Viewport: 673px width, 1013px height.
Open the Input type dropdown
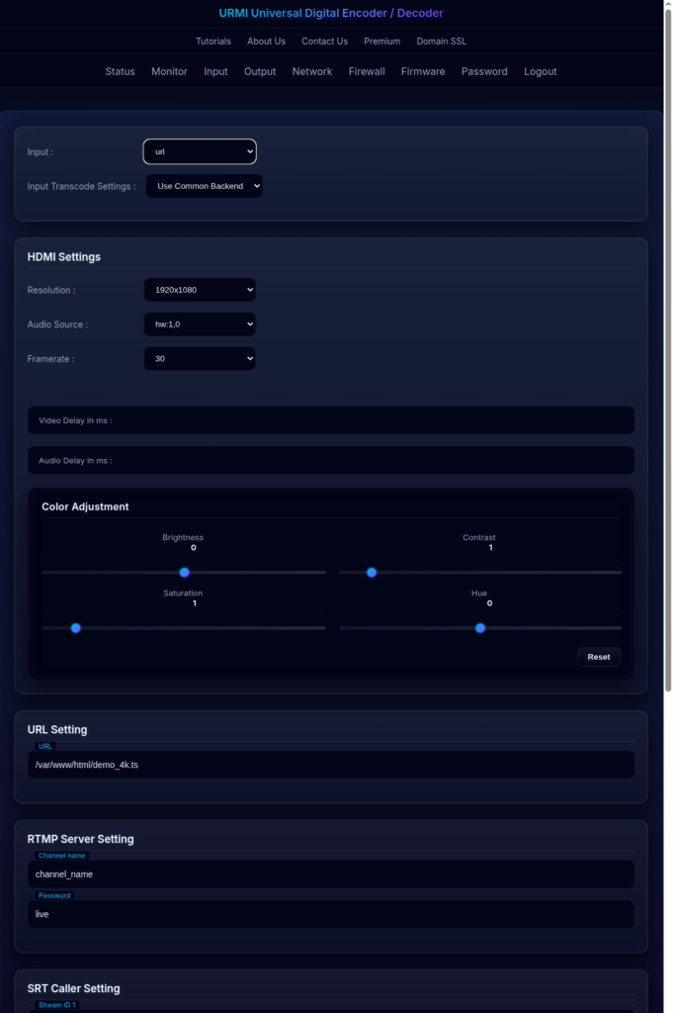pyautogui.click(x=200, y=151)
